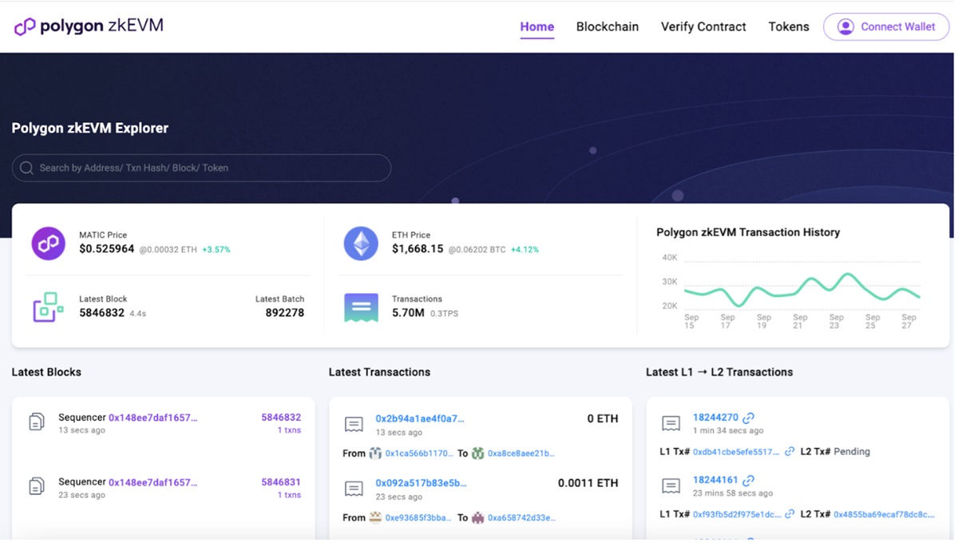Screen dimensions: 958x546
Task: Click the message icon beside 18244161
Action: (x=671, y=485)
